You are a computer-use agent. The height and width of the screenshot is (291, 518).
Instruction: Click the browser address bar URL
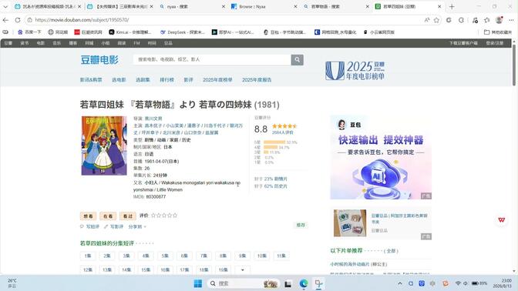(x=82, y=20)
